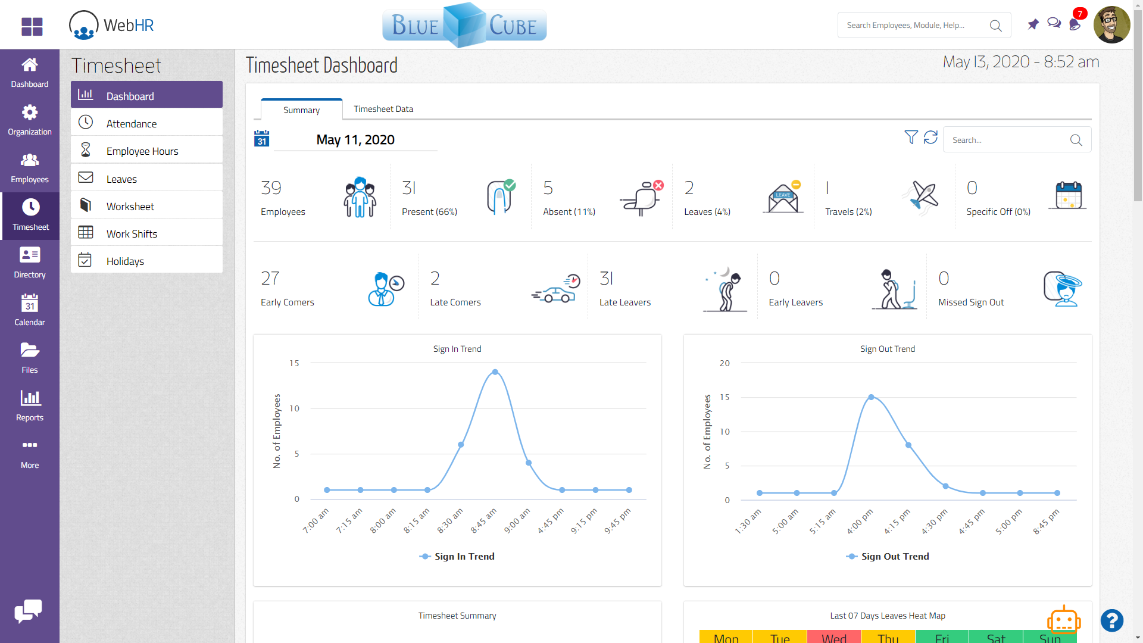This screenshot has width=1143, height=643.
Task: Open the Timesheet module in left sidebar
Action: point(30,214)
